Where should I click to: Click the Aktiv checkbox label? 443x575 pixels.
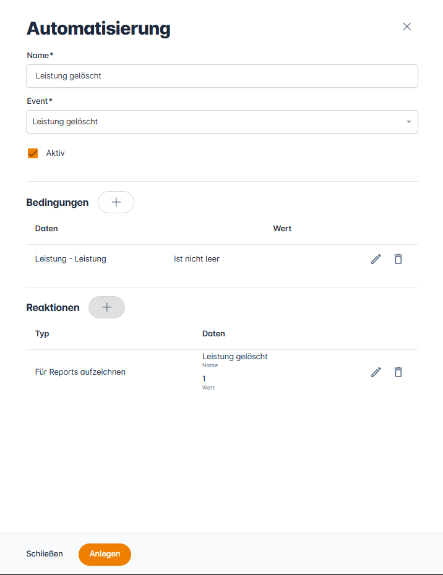(55, 153)
